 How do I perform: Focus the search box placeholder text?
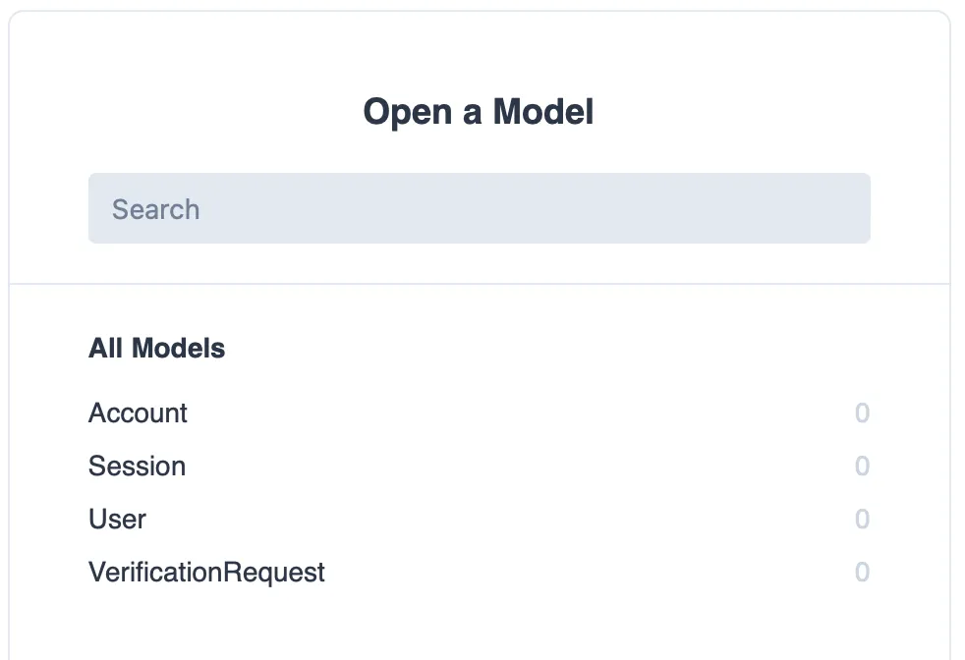point(155,209)
